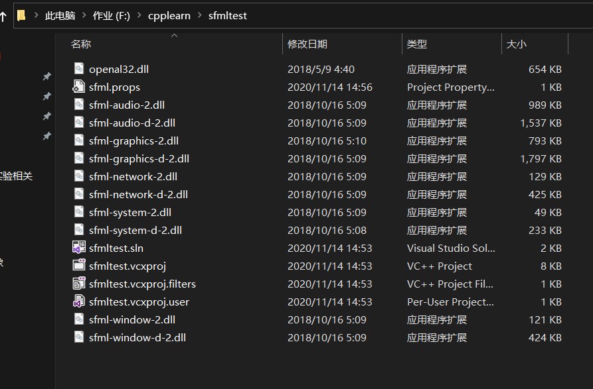Click the sfml-graphics-d-2.dll file icon
Image resolution: width=593 pixels, height=389 pixels.
click(x=78, y=158)
